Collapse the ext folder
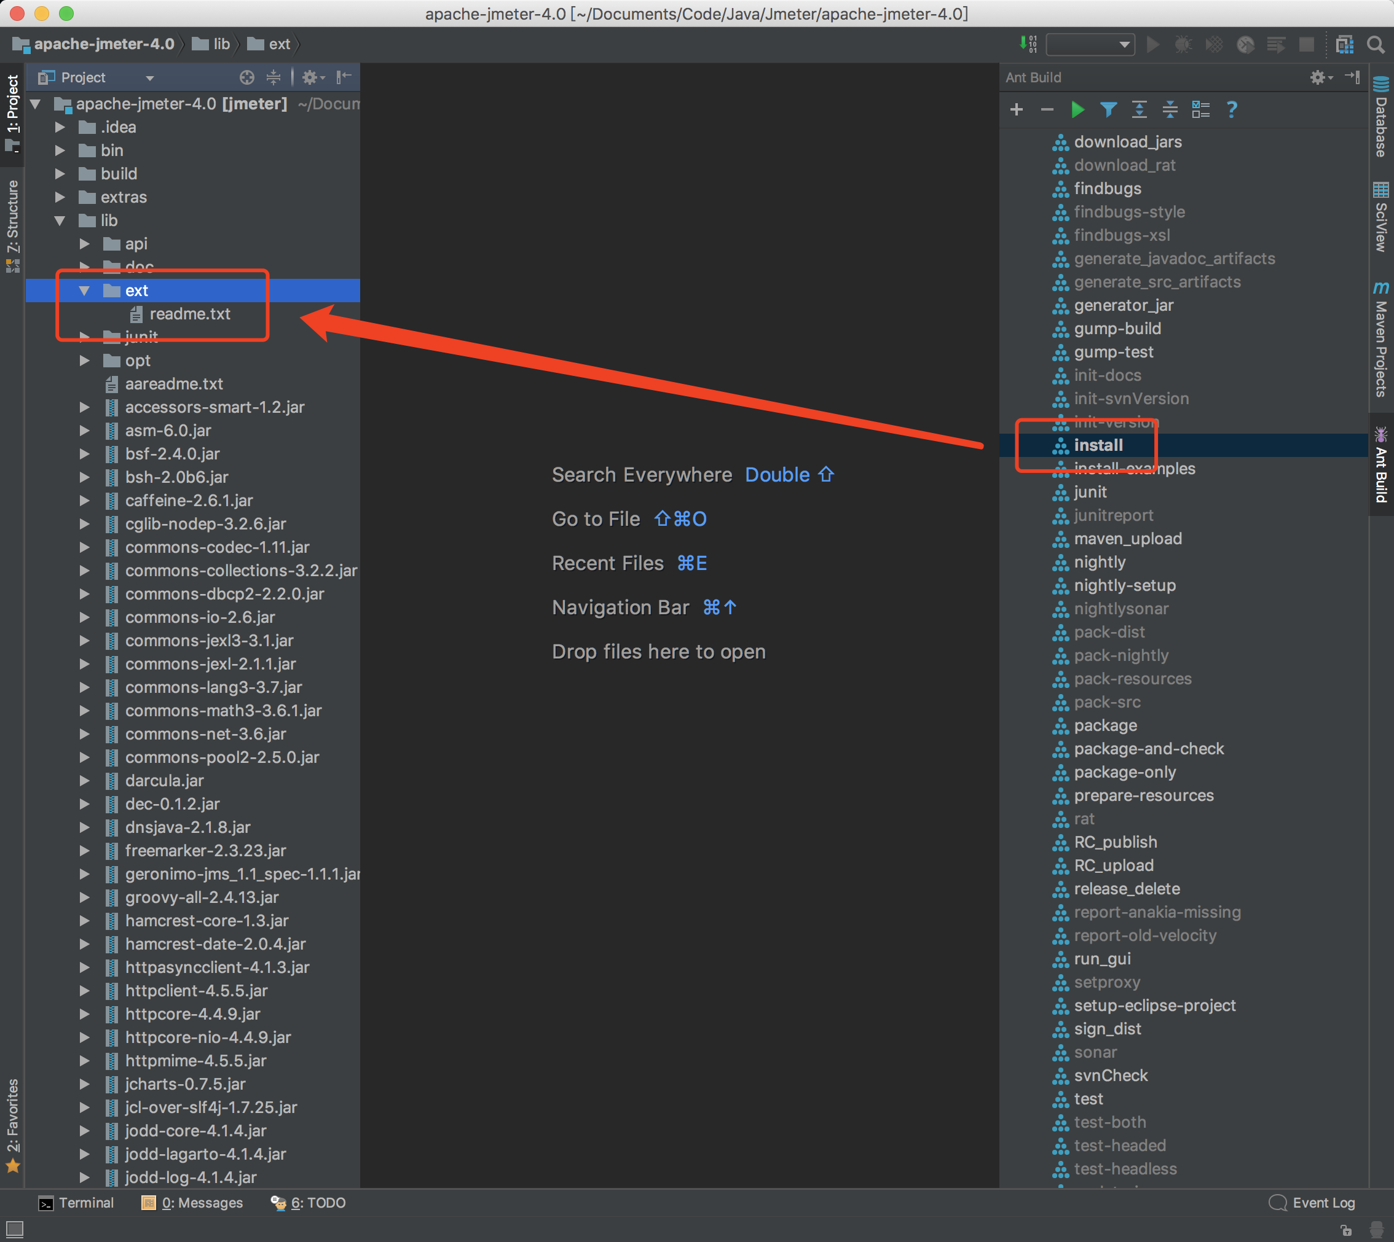Viewport: 1394px width, 1242px height. pos(85,291)
